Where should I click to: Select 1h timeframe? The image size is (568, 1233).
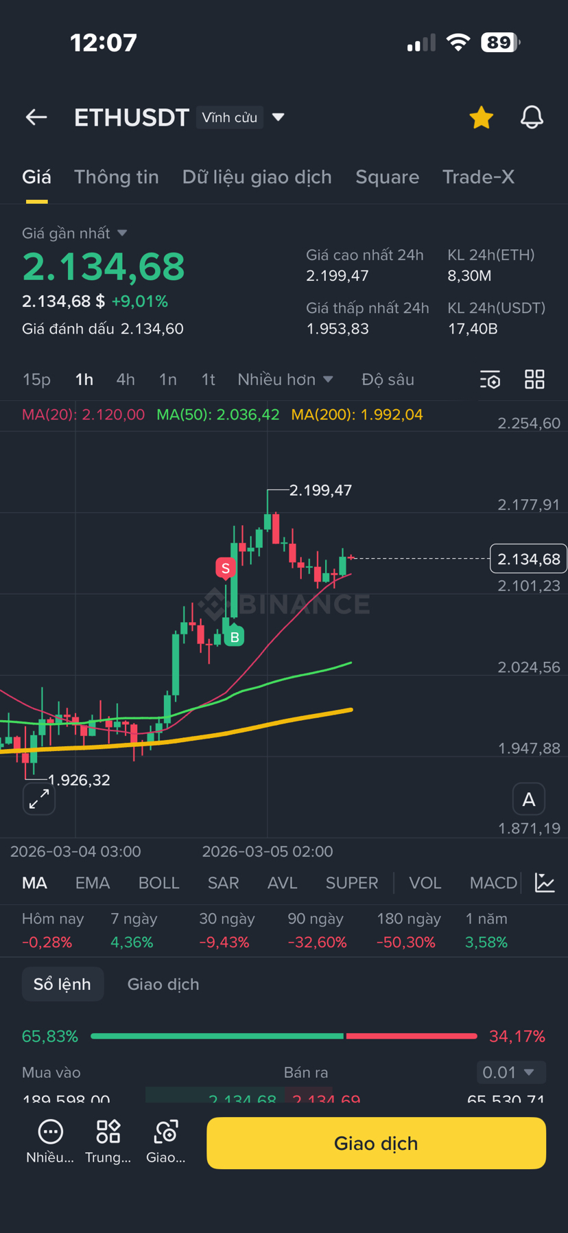click(x=84, y=380)
